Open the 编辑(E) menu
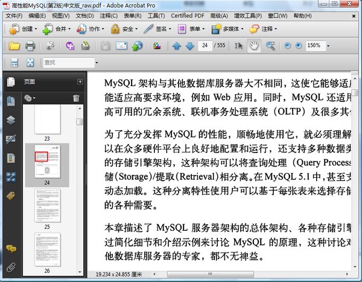 37,16
